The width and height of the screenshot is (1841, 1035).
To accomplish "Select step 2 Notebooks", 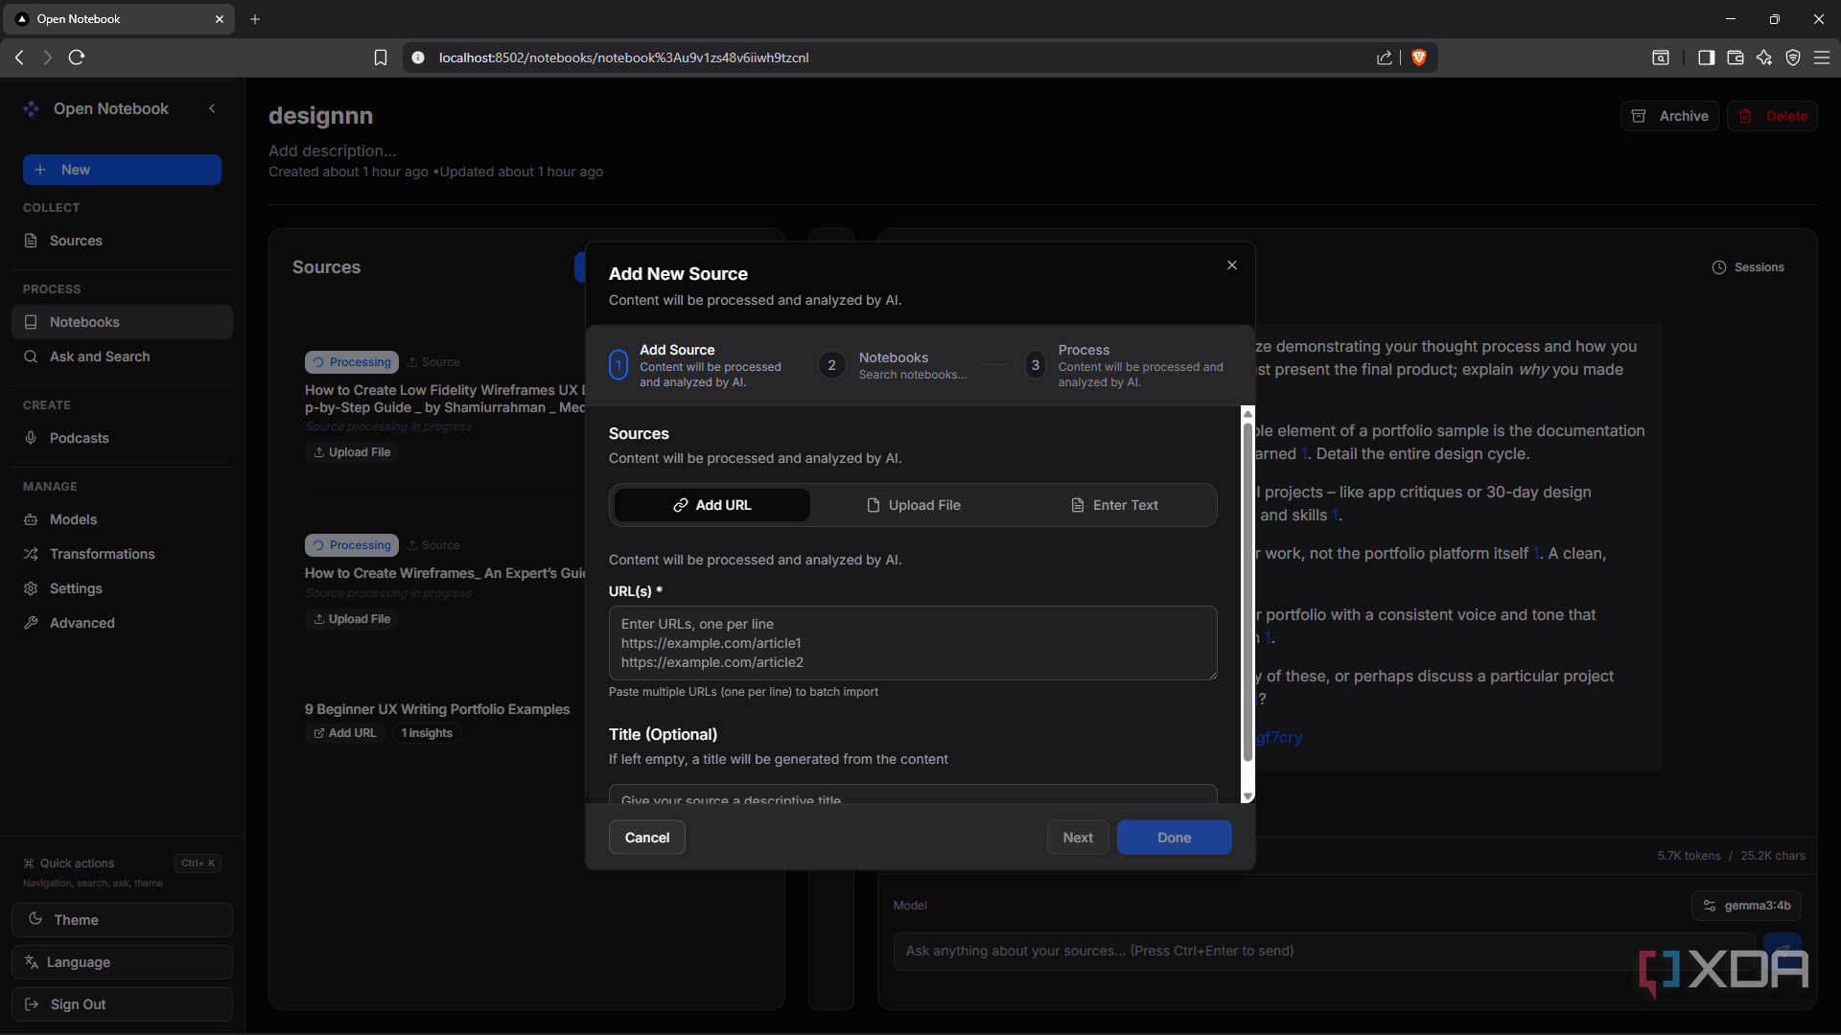I will (x=894, y=365).
